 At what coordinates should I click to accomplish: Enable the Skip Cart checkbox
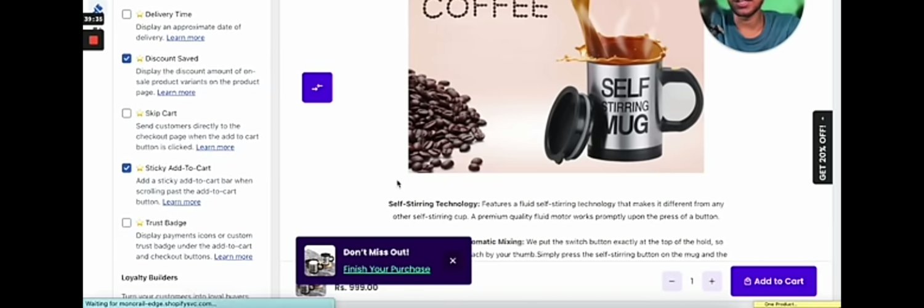pyautogui.click(x=126, y=113)
